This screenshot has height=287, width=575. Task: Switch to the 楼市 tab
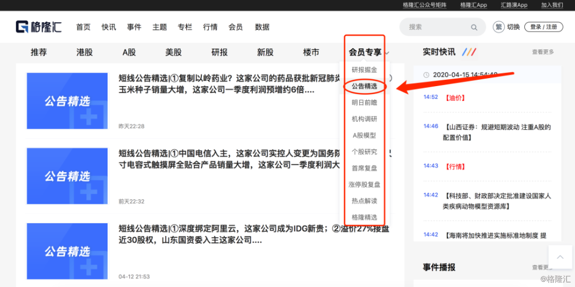(x=311, y=52)
